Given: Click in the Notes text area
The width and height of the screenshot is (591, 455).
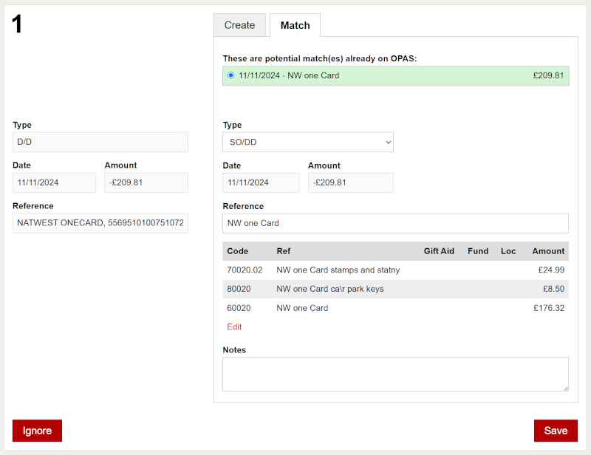Looking at the screenshot, I should (395, 374).
